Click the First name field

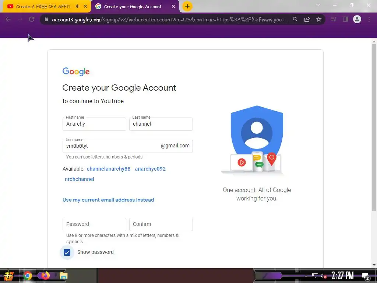94,124
